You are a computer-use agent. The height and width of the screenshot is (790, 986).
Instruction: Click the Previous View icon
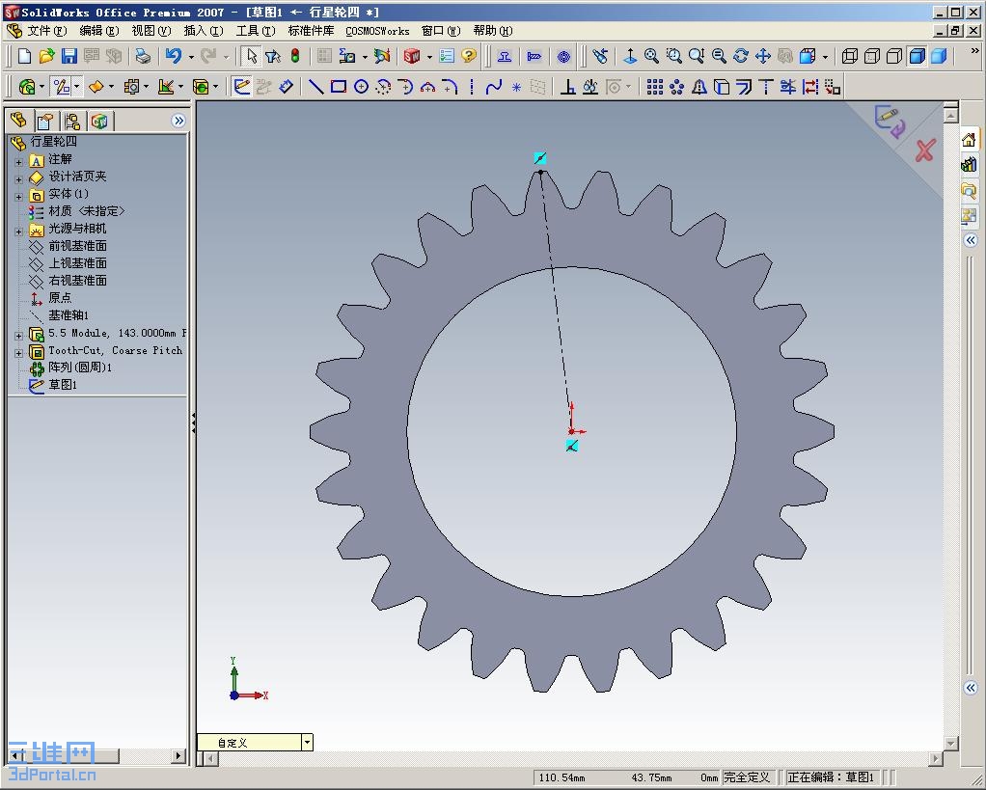pos(600,56)
